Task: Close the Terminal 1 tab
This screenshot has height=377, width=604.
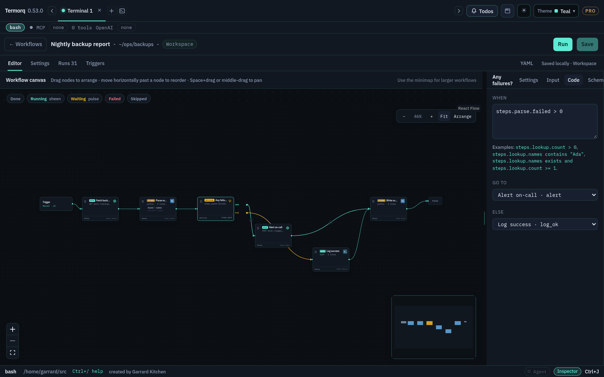Action: pyautogui.click(x=100, y=10)
